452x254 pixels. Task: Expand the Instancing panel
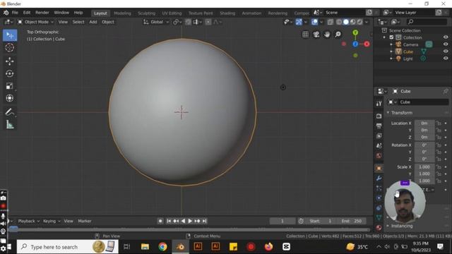click(x=402, y=226)
